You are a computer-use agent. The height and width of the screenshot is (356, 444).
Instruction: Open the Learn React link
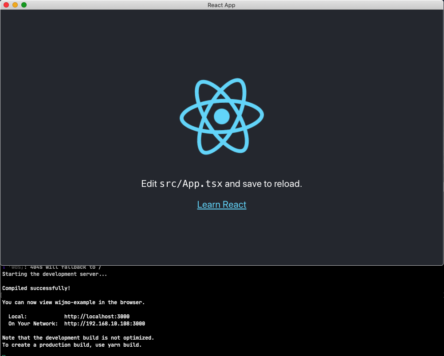tap(222, 205)
